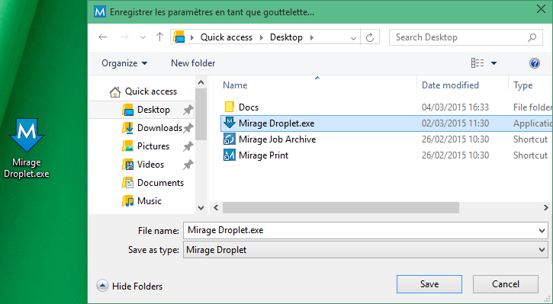Sort files by Name column

click(x=235, y=85)
